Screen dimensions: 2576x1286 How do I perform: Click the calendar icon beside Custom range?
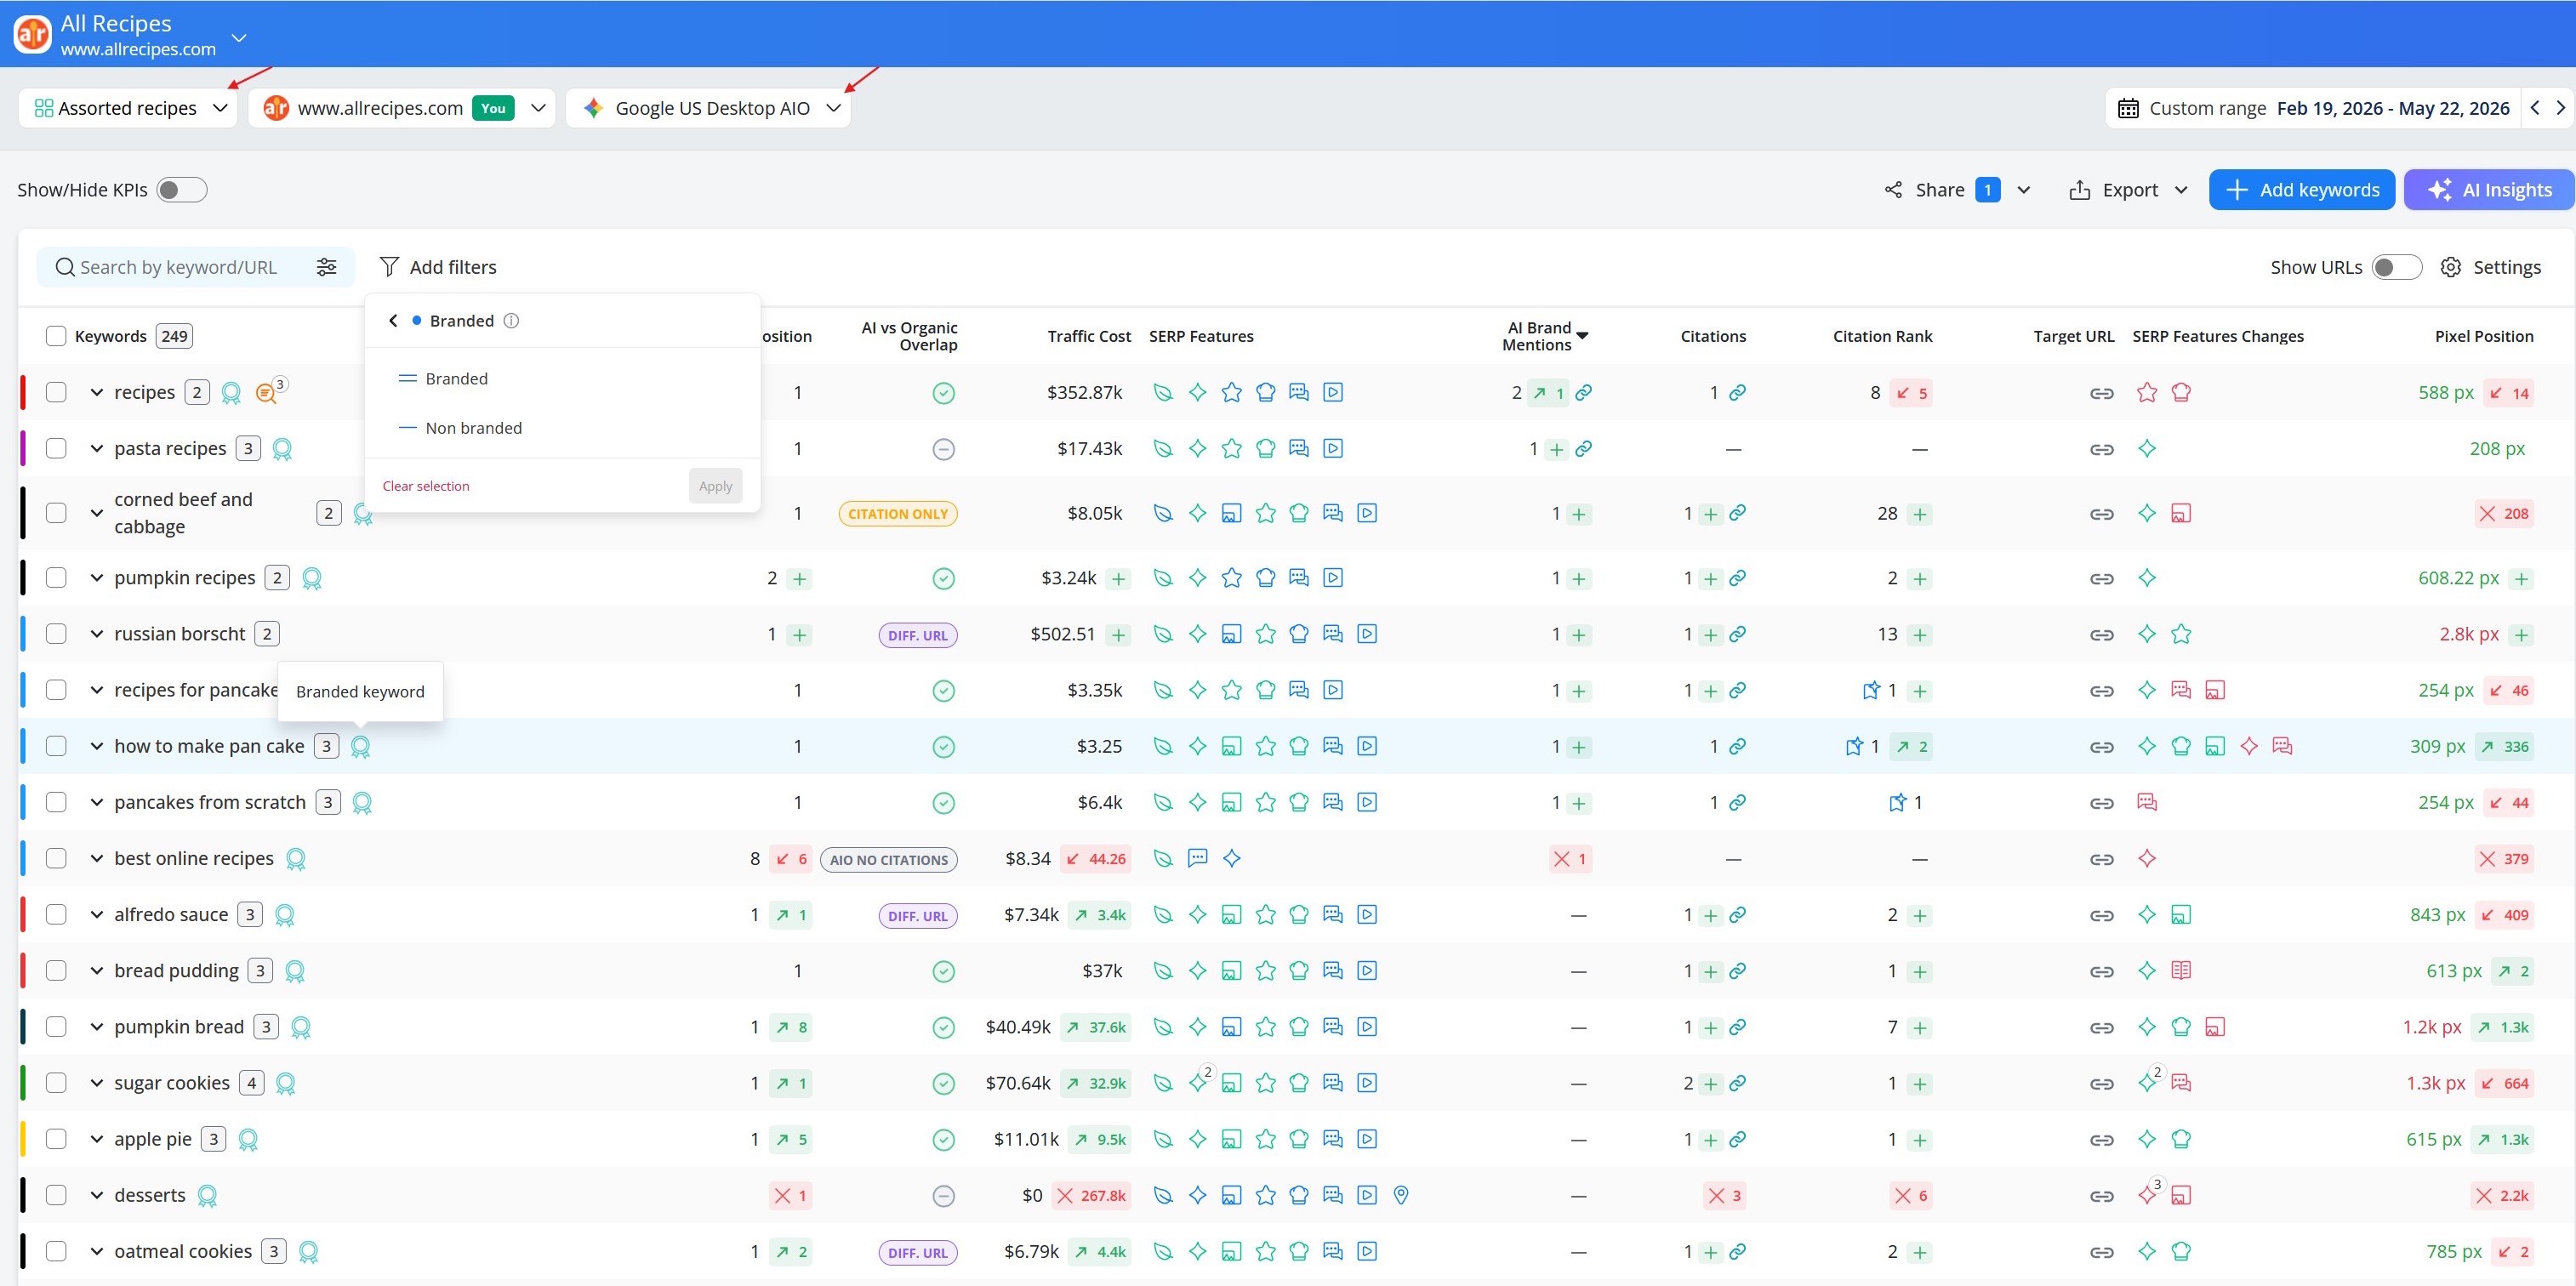tap(2128, 108)
